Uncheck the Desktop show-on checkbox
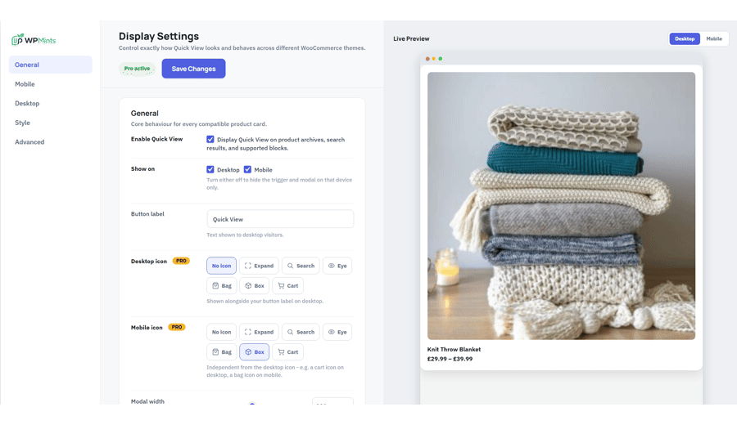The height and width of the screenshot is (425, 737). pos(210,169)
